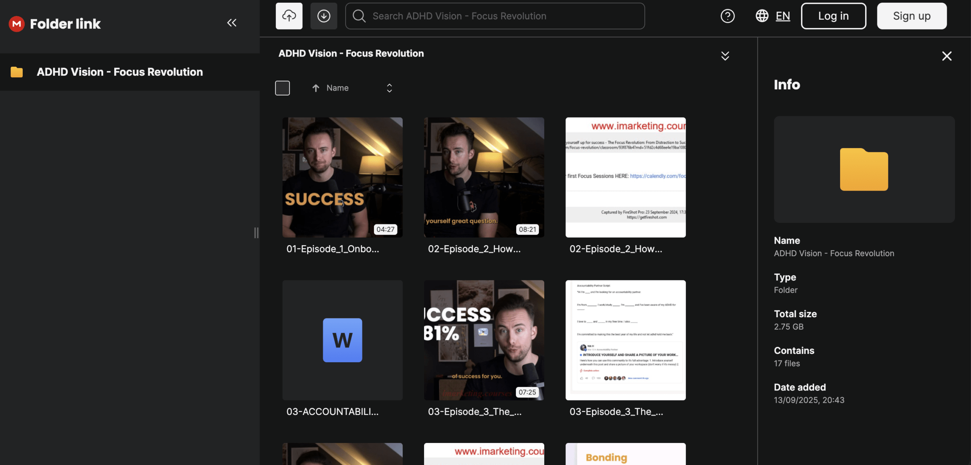Open the 03-Episode_3 video with 07:25 duration
The width and height of the screenshot is (971, 465).
point(484,340)
